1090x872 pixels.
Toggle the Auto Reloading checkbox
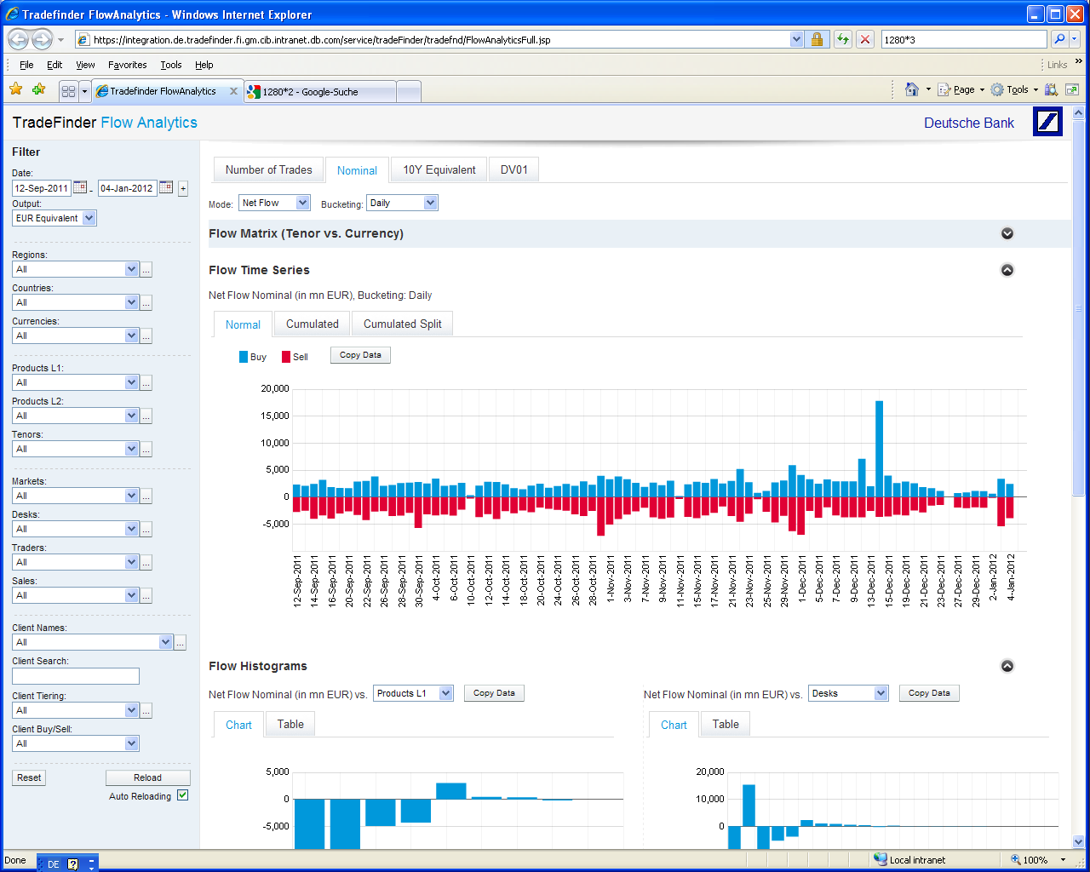coord(182,795)
